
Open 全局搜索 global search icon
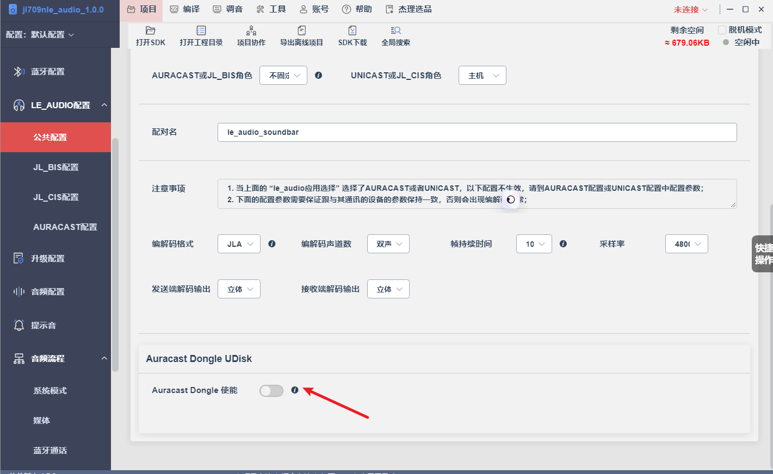coord(396,30)
